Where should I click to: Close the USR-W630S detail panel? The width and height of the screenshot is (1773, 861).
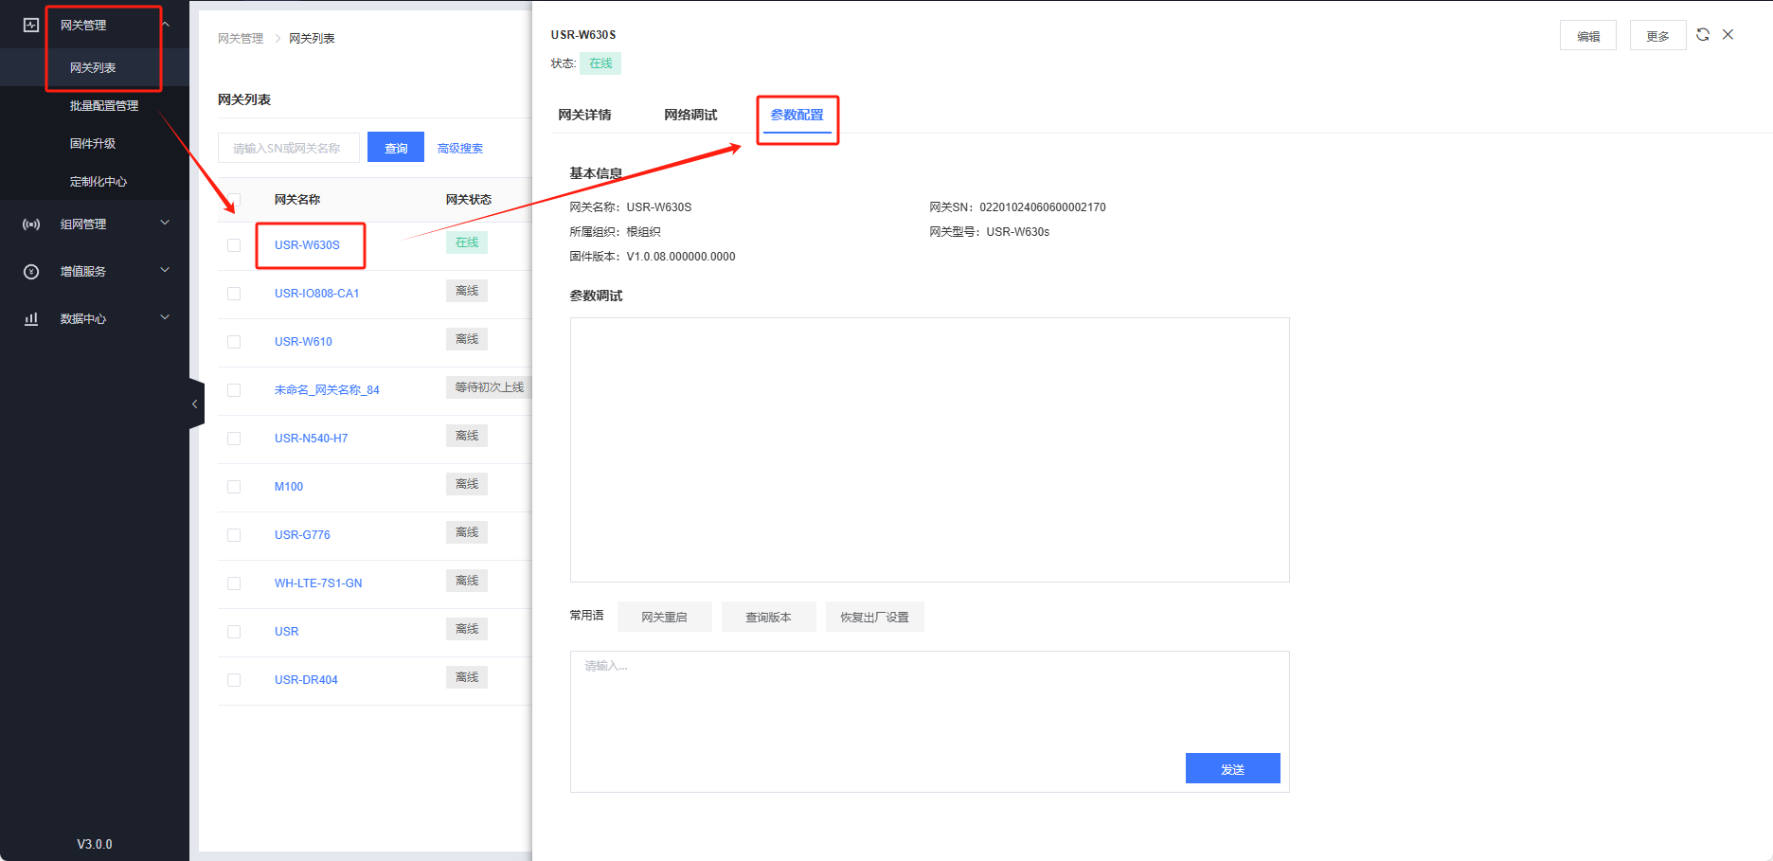(x=1728, y=34)
